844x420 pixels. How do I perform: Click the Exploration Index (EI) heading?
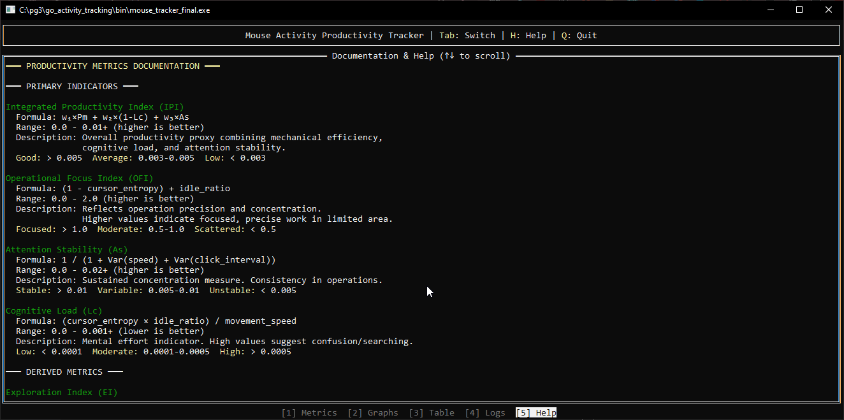[61, 393]
